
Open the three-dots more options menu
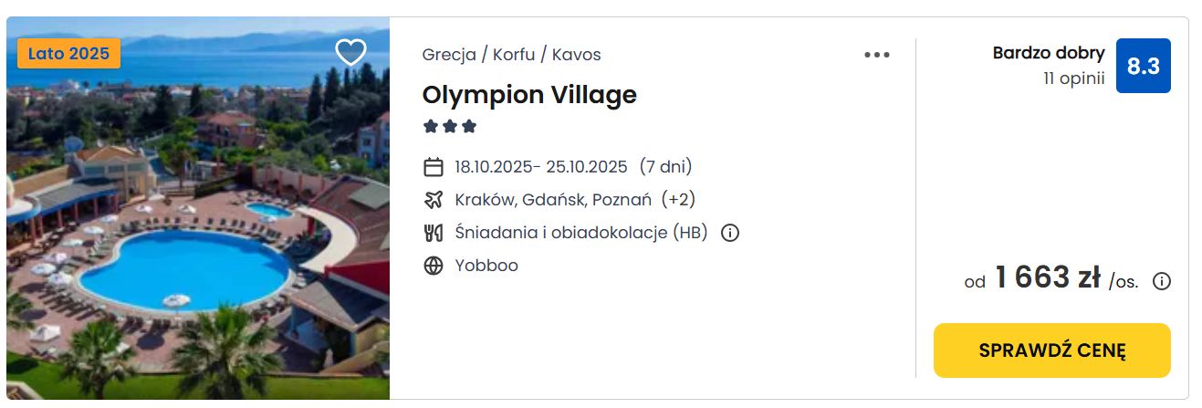[x=877, y=55]
